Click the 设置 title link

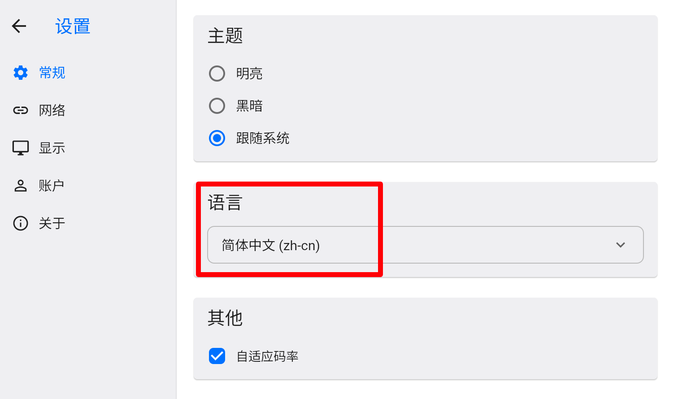click(72, 26)
